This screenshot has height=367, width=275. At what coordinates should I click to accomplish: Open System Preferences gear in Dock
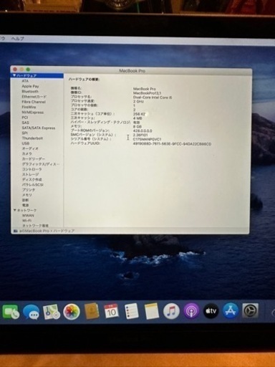250,310
